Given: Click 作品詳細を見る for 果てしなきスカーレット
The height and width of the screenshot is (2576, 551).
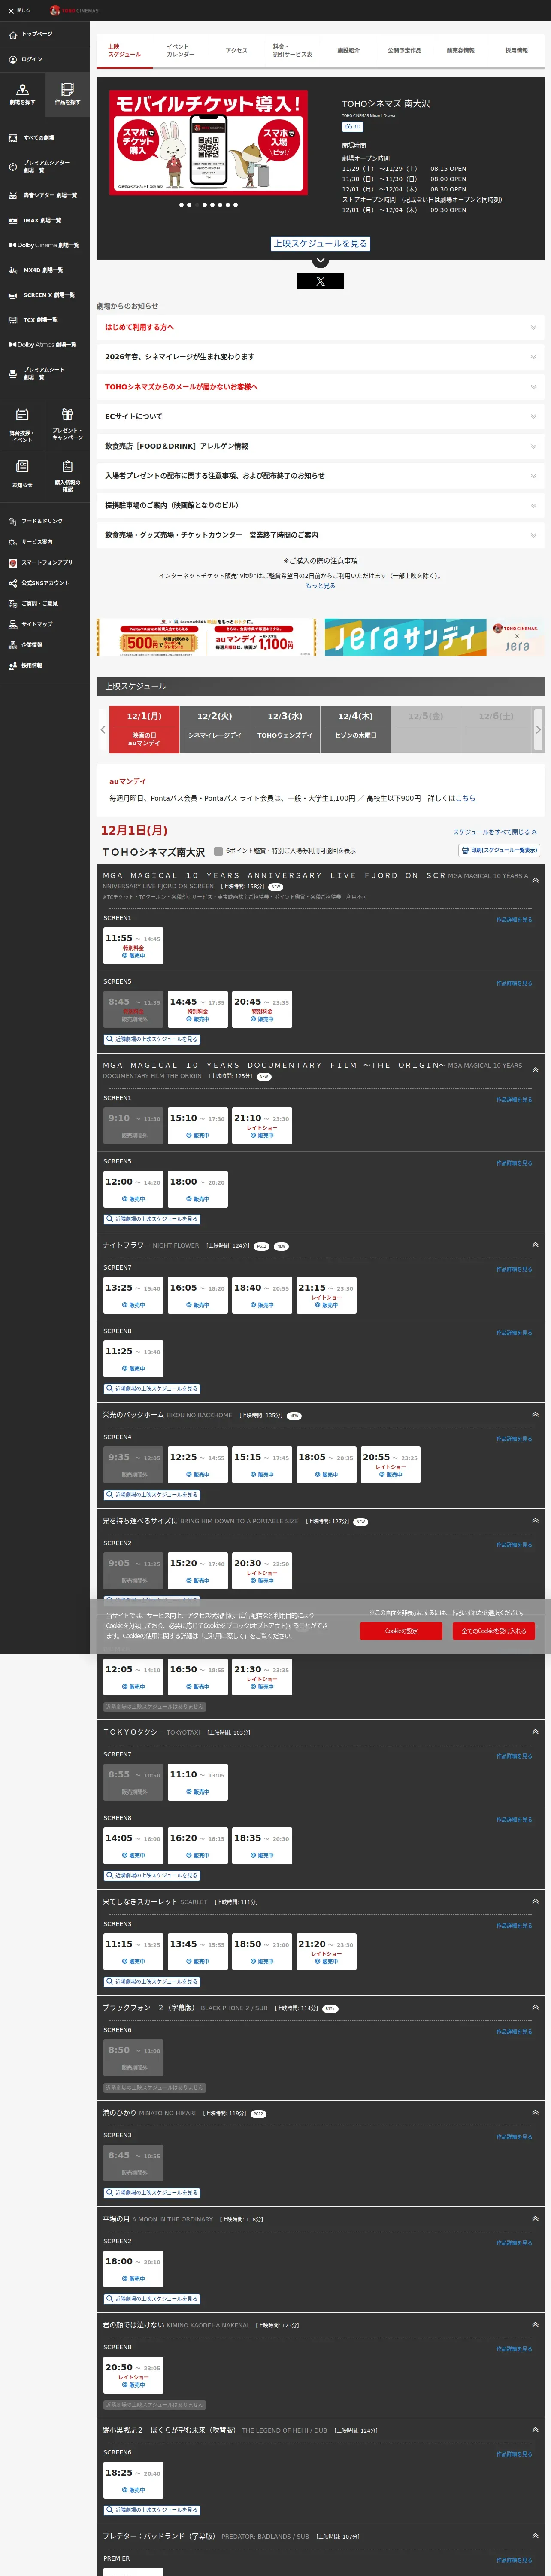Looking at the screenshot, I should click(514, 1925).
